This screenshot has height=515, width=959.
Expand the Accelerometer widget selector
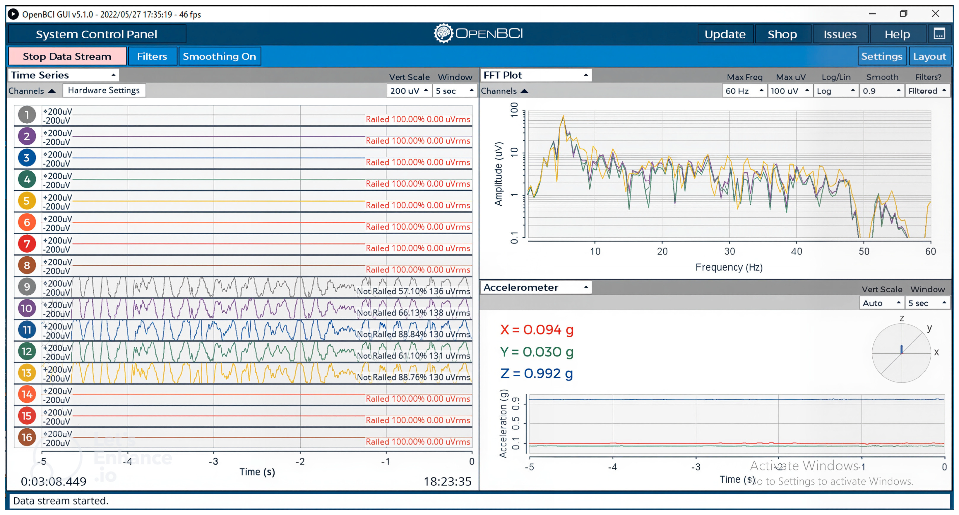click(x=535, y=288)
